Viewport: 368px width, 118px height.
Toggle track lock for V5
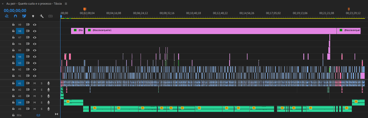(x=13, y=50)
